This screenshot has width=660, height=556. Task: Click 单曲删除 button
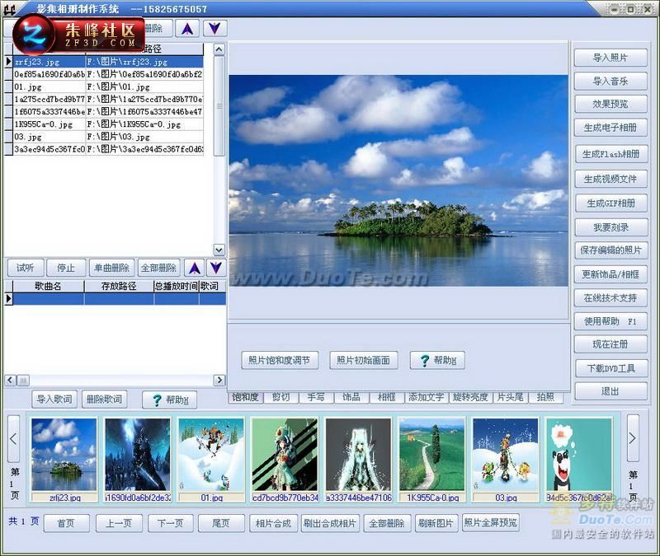[111, 268]
